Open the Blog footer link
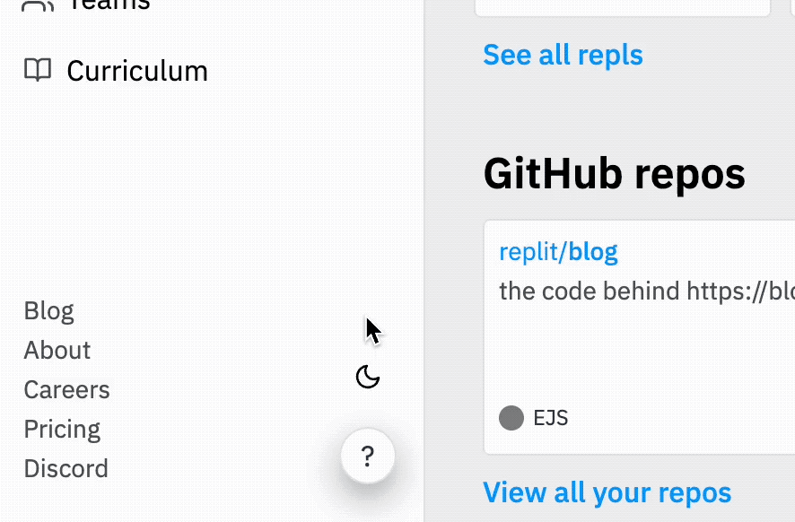This screenshot has height=522, width=795. tap(48, 311)
